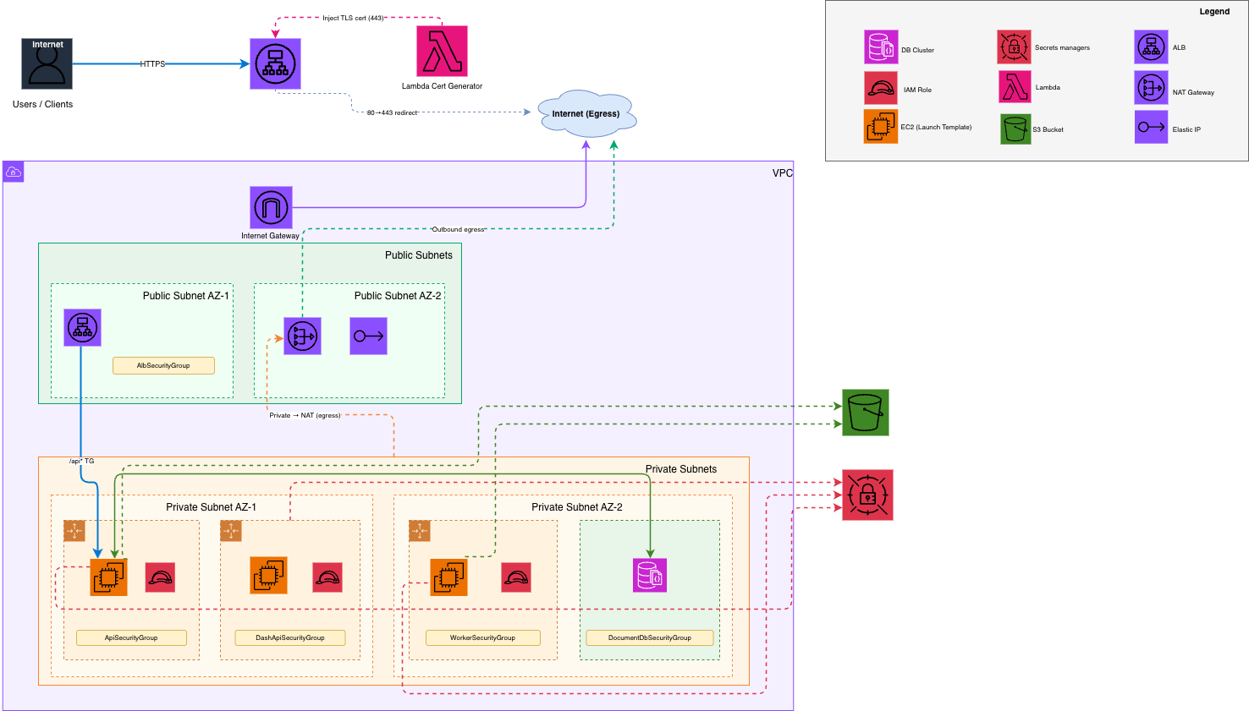This screenshot has height=711, width=1249.
Task: Click the IAM Role icon above ApiSecurityGroup
Action: point(160,577)
